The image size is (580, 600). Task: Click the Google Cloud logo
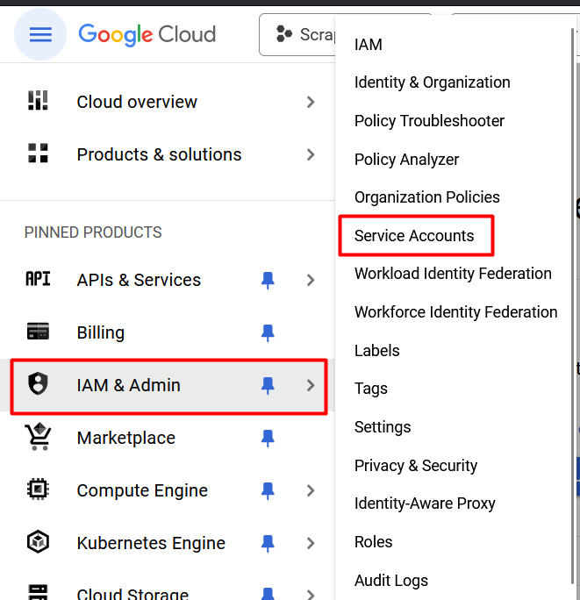[x=147, y=35]
